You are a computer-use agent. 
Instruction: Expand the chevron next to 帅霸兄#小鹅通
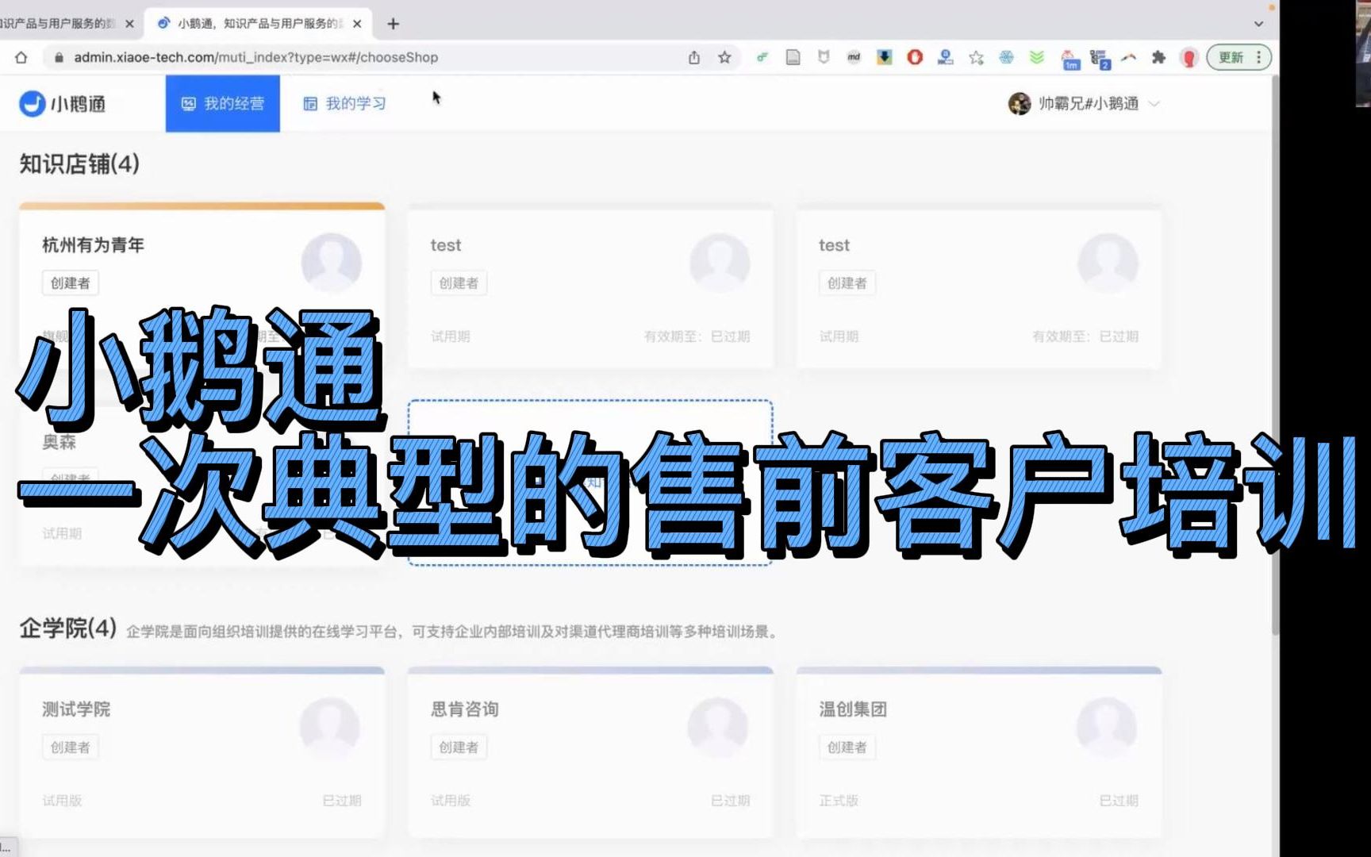(x=1154, y=103)
